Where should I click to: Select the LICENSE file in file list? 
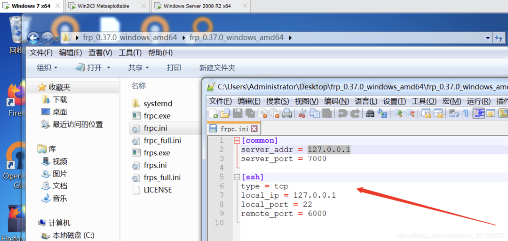coord(158,190)
